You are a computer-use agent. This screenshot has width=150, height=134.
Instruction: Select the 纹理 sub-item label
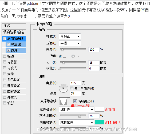14,50
